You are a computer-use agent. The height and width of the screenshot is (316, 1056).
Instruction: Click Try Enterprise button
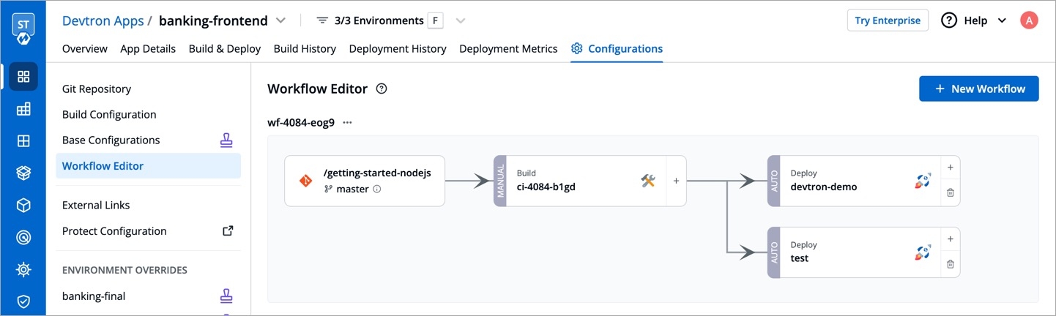[888, 20]
